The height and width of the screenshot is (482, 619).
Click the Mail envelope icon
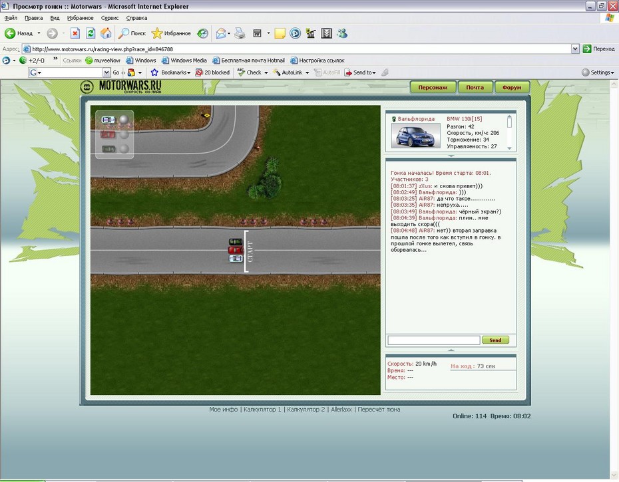pos(221,33)
